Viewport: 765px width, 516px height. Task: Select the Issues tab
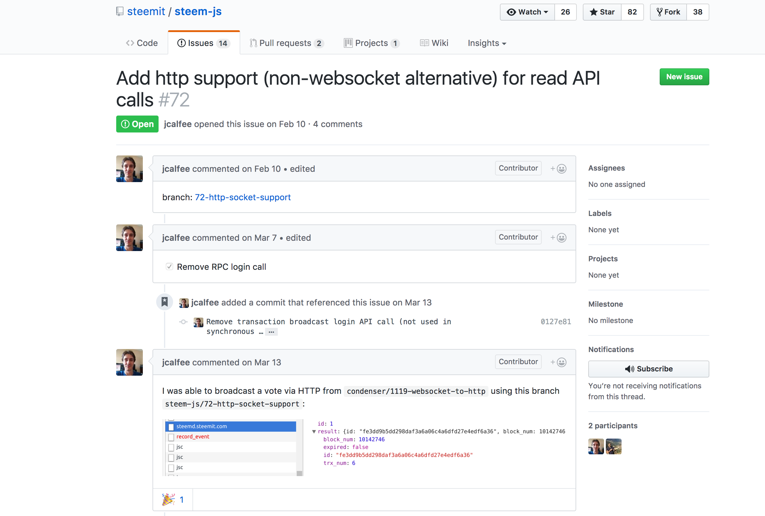(204, 43)
